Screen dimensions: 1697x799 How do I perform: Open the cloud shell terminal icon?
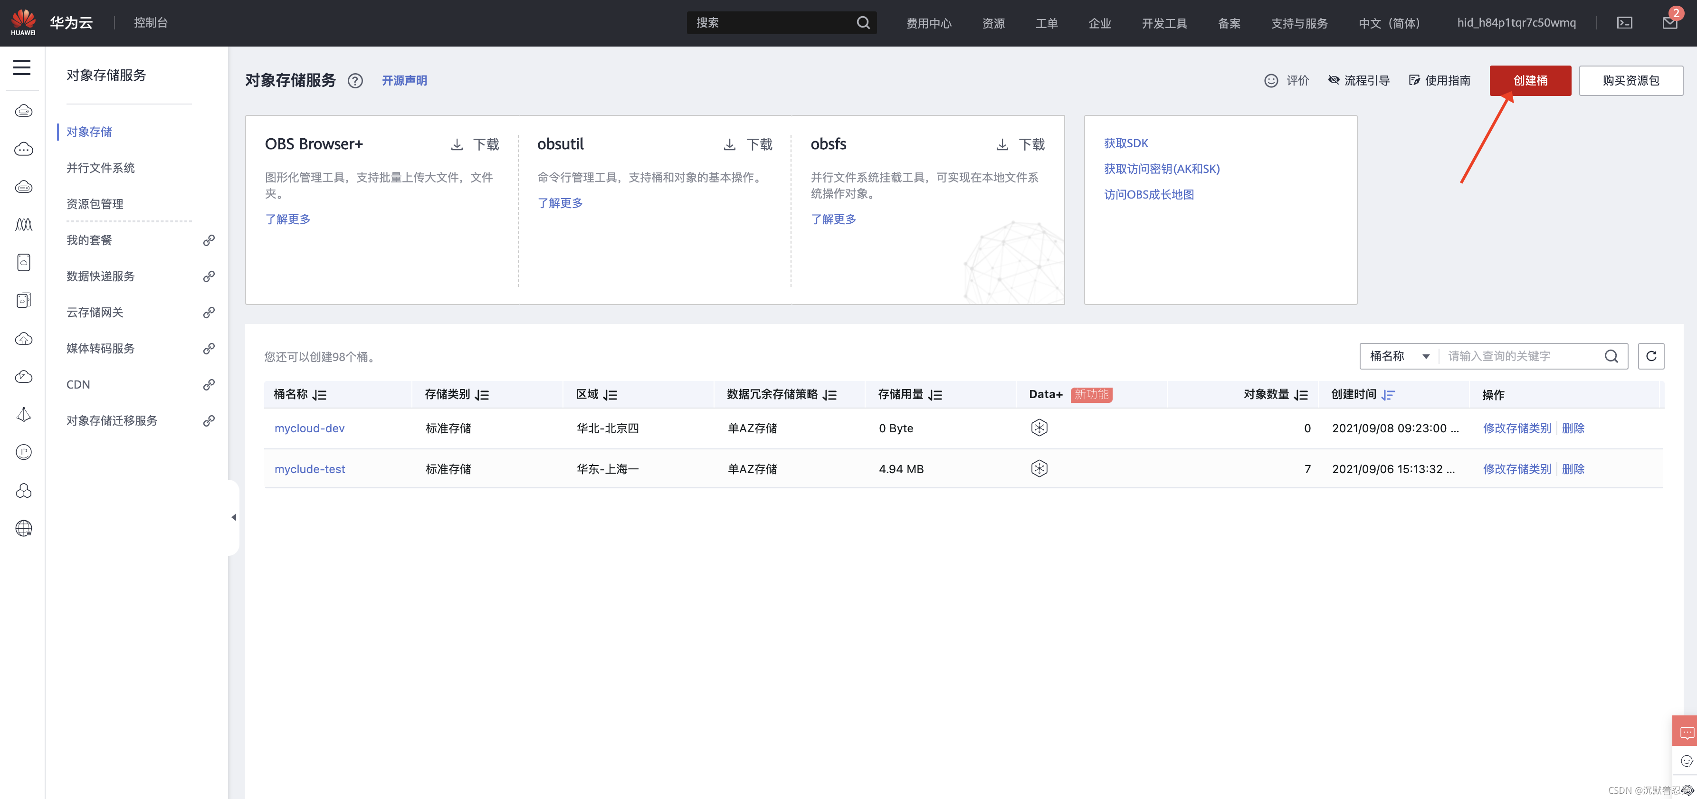coord(1624,23)
